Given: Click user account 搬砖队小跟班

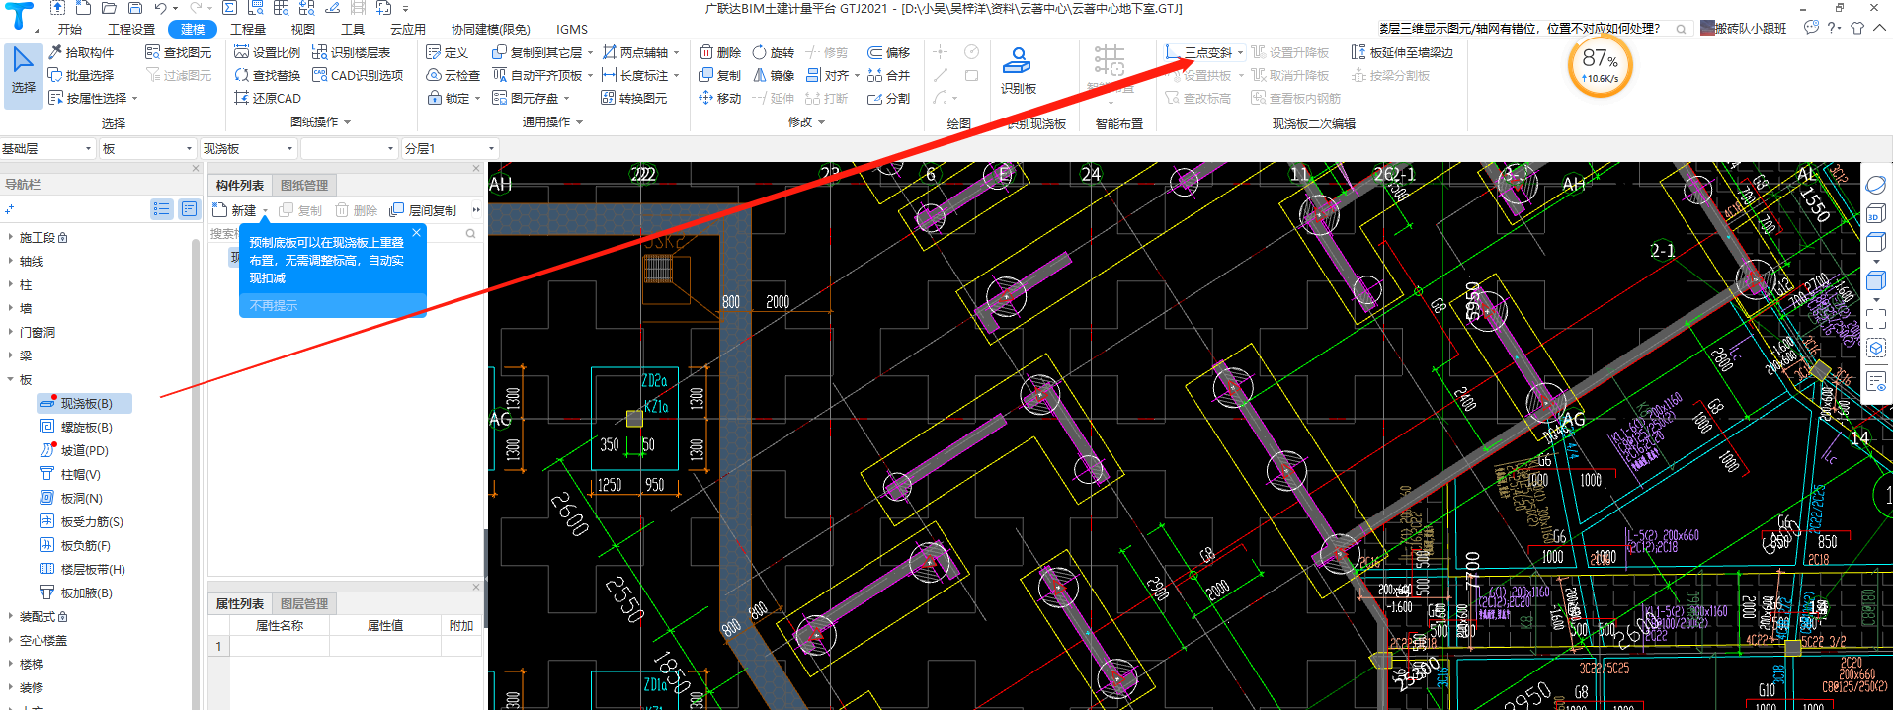Looking at the screenshot, I should (1744, 28).
